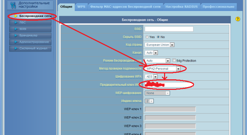Screen dimensions: 247x135
Task: Click the Шифрование WPA label link
Action: [128, 76]
